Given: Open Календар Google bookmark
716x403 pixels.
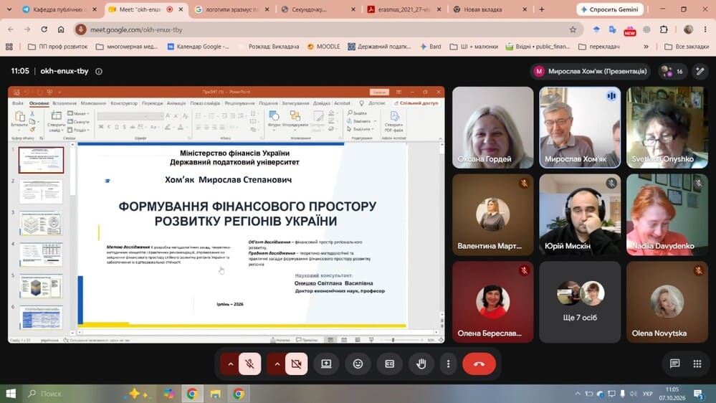Looking at the screenshot, I should [x=199, y=46].
